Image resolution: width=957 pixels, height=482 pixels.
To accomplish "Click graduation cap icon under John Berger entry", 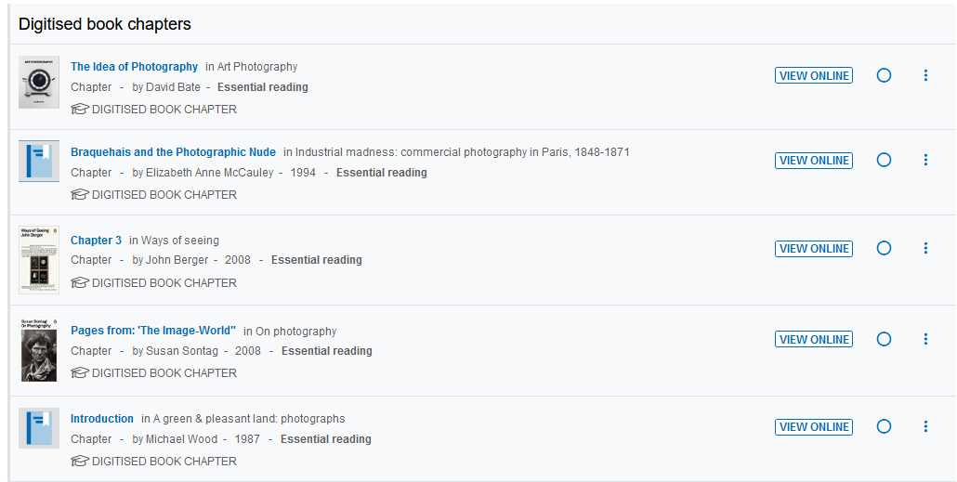I will pyautogui.click(x=80, y=282).
